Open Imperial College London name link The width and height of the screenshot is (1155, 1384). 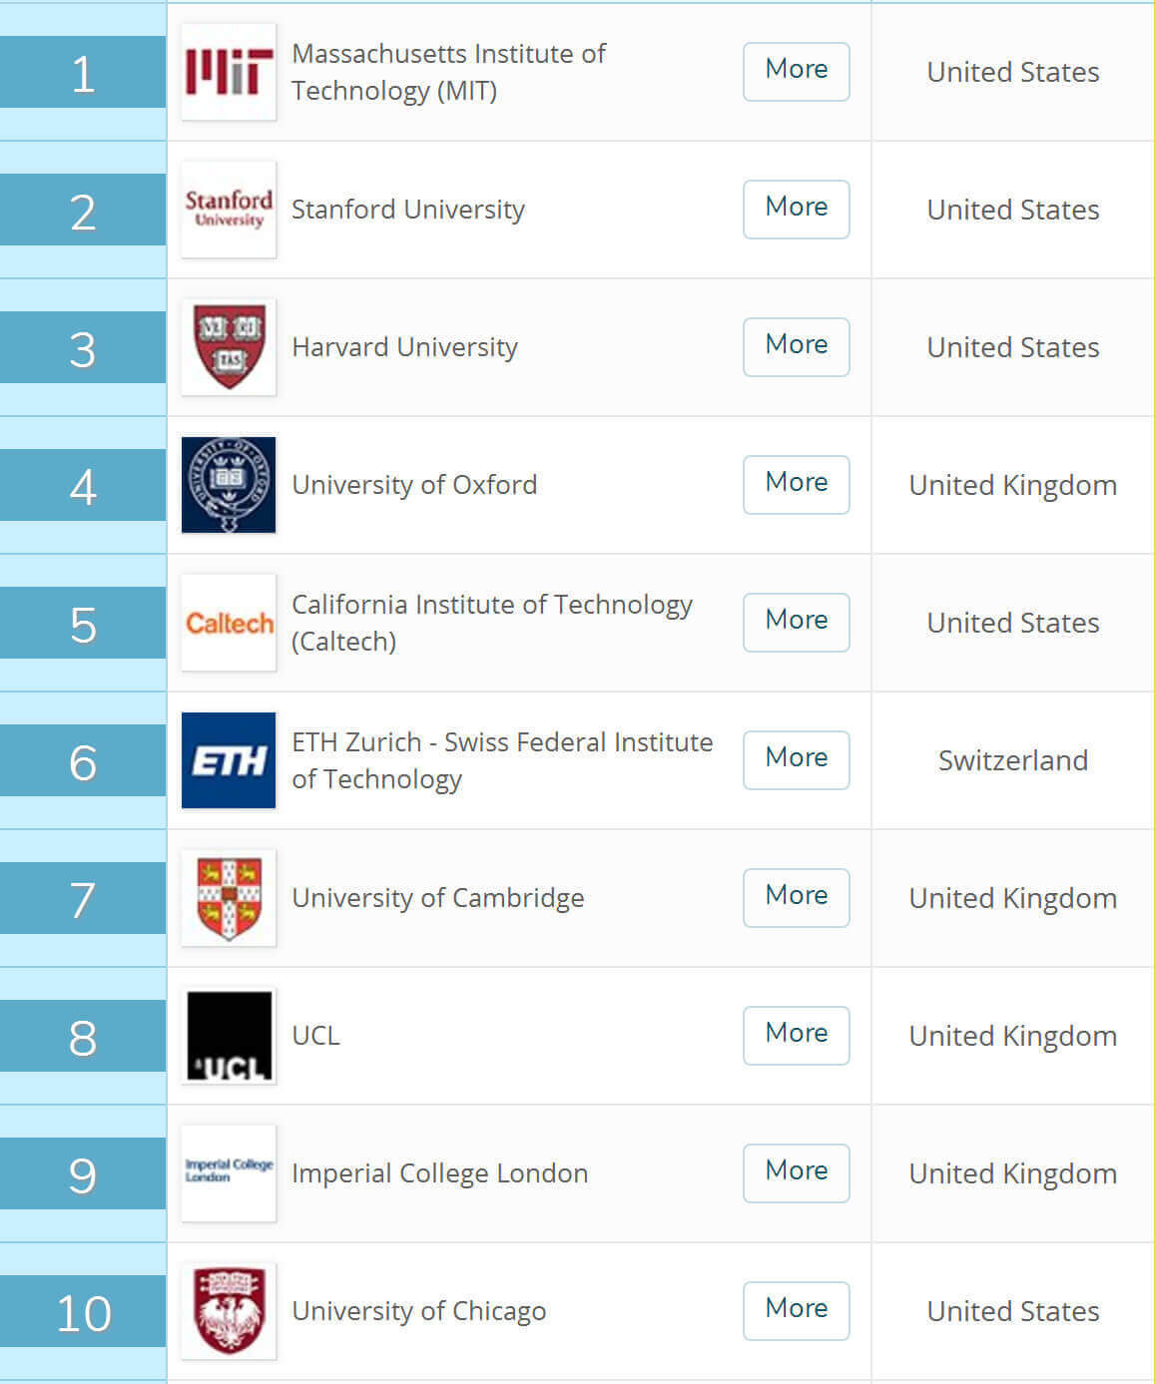coord(440,1173)
